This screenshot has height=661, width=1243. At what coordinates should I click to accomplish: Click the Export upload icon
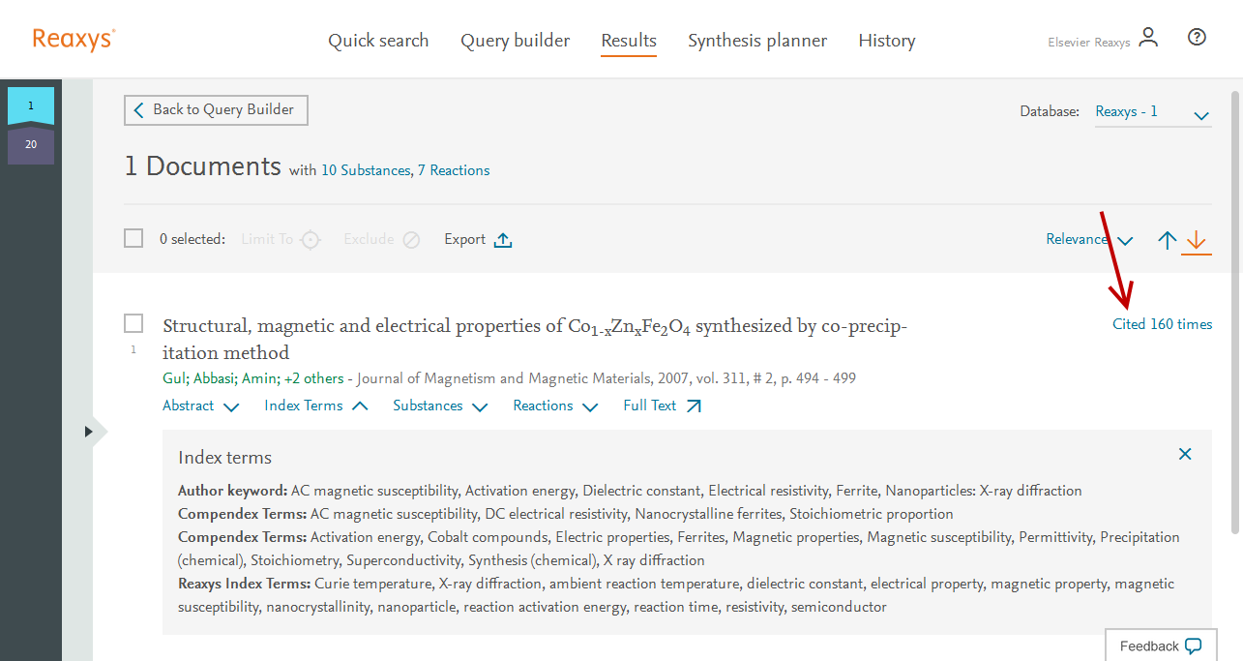click(502, 240)
